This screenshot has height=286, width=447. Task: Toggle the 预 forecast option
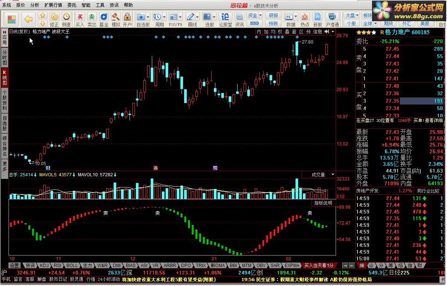click(x=308, y=32)
